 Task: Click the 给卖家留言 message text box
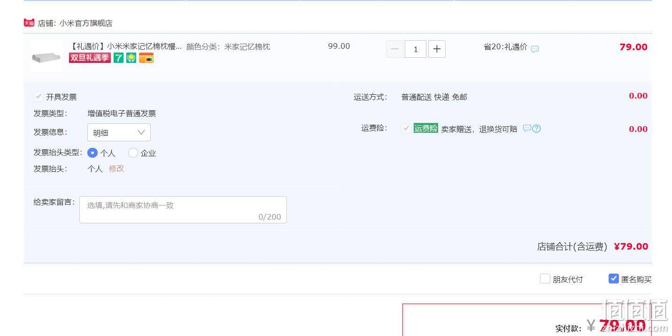[183, 210]
